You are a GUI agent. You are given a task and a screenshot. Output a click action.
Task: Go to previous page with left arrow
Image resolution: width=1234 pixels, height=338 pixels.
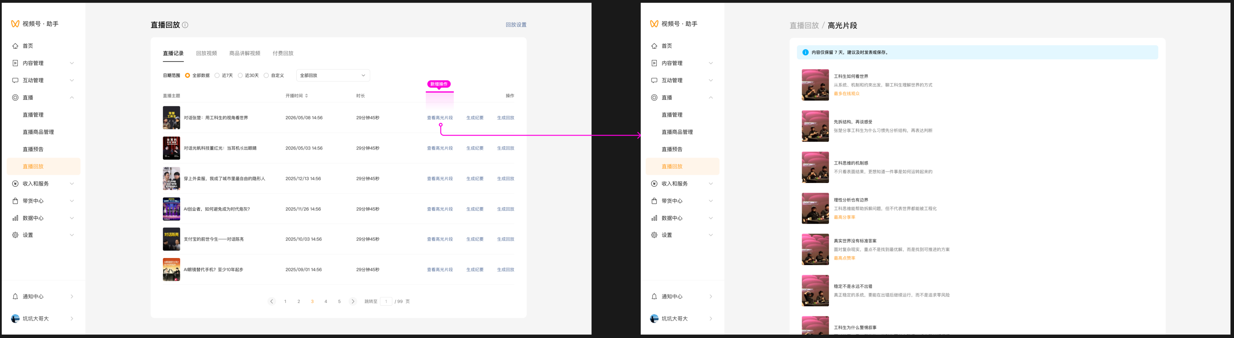(x=272, y=302)
